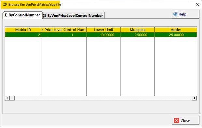202x128 pixels.
Task: Click the window title bar application icon
Action: click(x=5, y=4)
